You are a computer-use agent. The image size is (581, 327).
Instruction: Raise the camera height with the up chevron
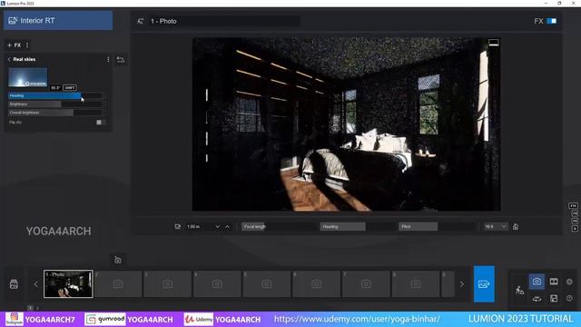[x=228, y=227]
